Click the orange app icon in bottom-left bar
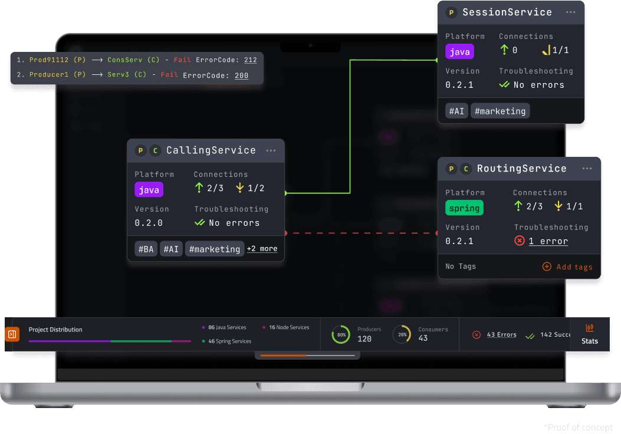 tap(12, 334)
